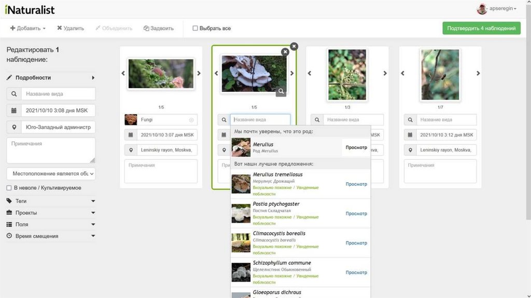Show previous photo on selected card
The image size is (531, 298).
[x=216, y=73]
